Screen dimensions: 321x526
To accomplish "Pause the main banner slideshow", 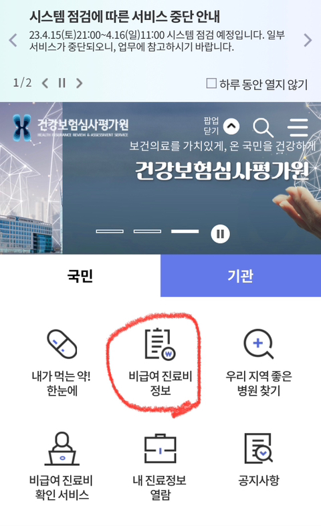I will pos(220,233).
